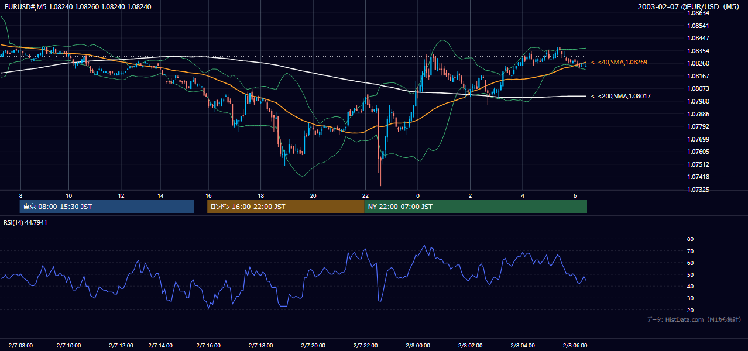Select the 1.07886 price axis label
Image resolution: width=748 pixels, height=351 pixels.
(699, 114)
